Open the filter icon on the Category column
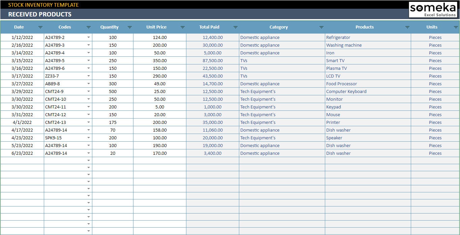This screenshot has width=460, height=235. pos(321,27)
